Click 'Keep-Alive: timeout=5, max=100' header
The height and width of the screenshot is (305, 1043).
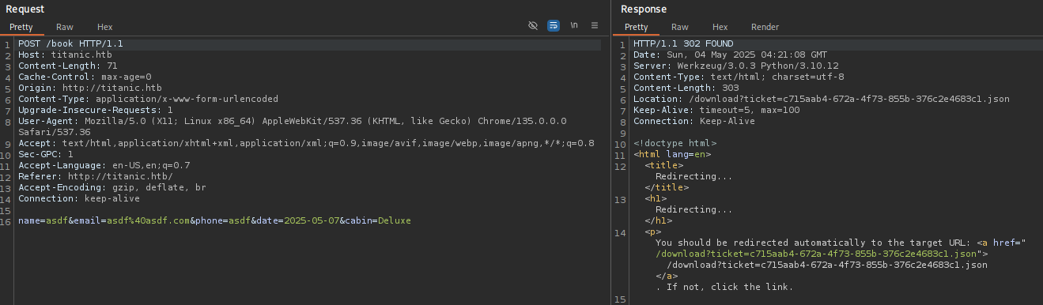pos(716,110)
